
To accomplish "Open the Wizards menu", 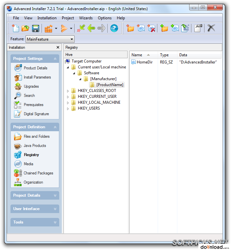I will click(x=86, y=18).
